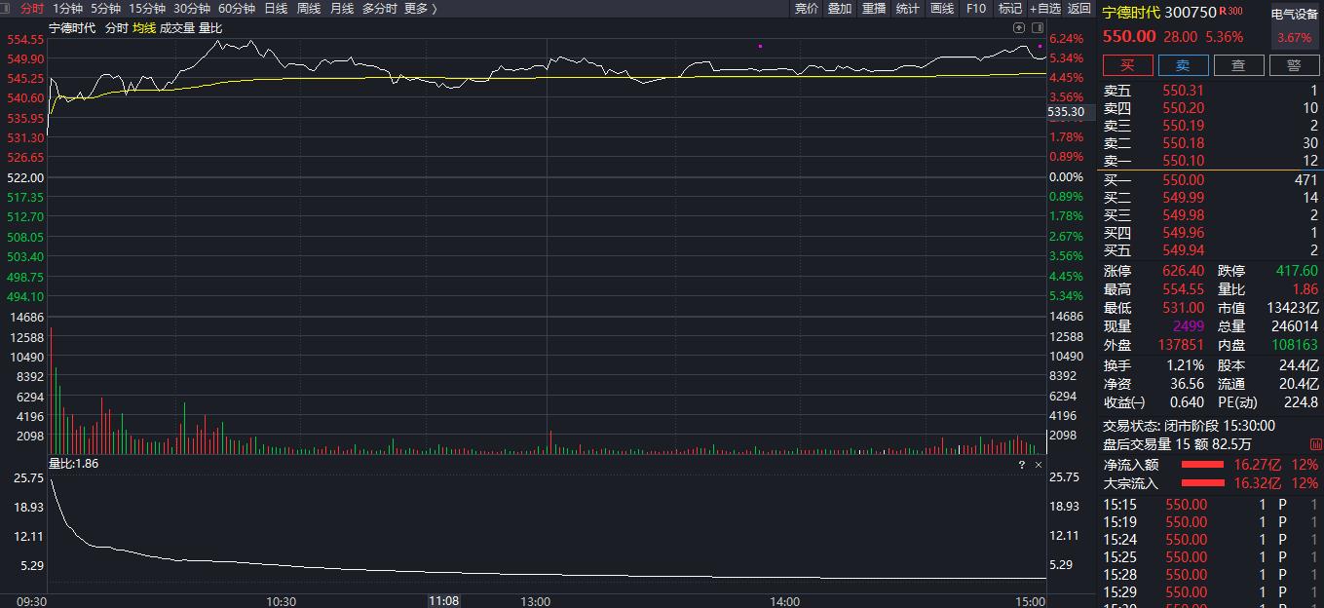
Task: Click the 交易状态 闭市阶段 status line
Action: [1189, 426]
